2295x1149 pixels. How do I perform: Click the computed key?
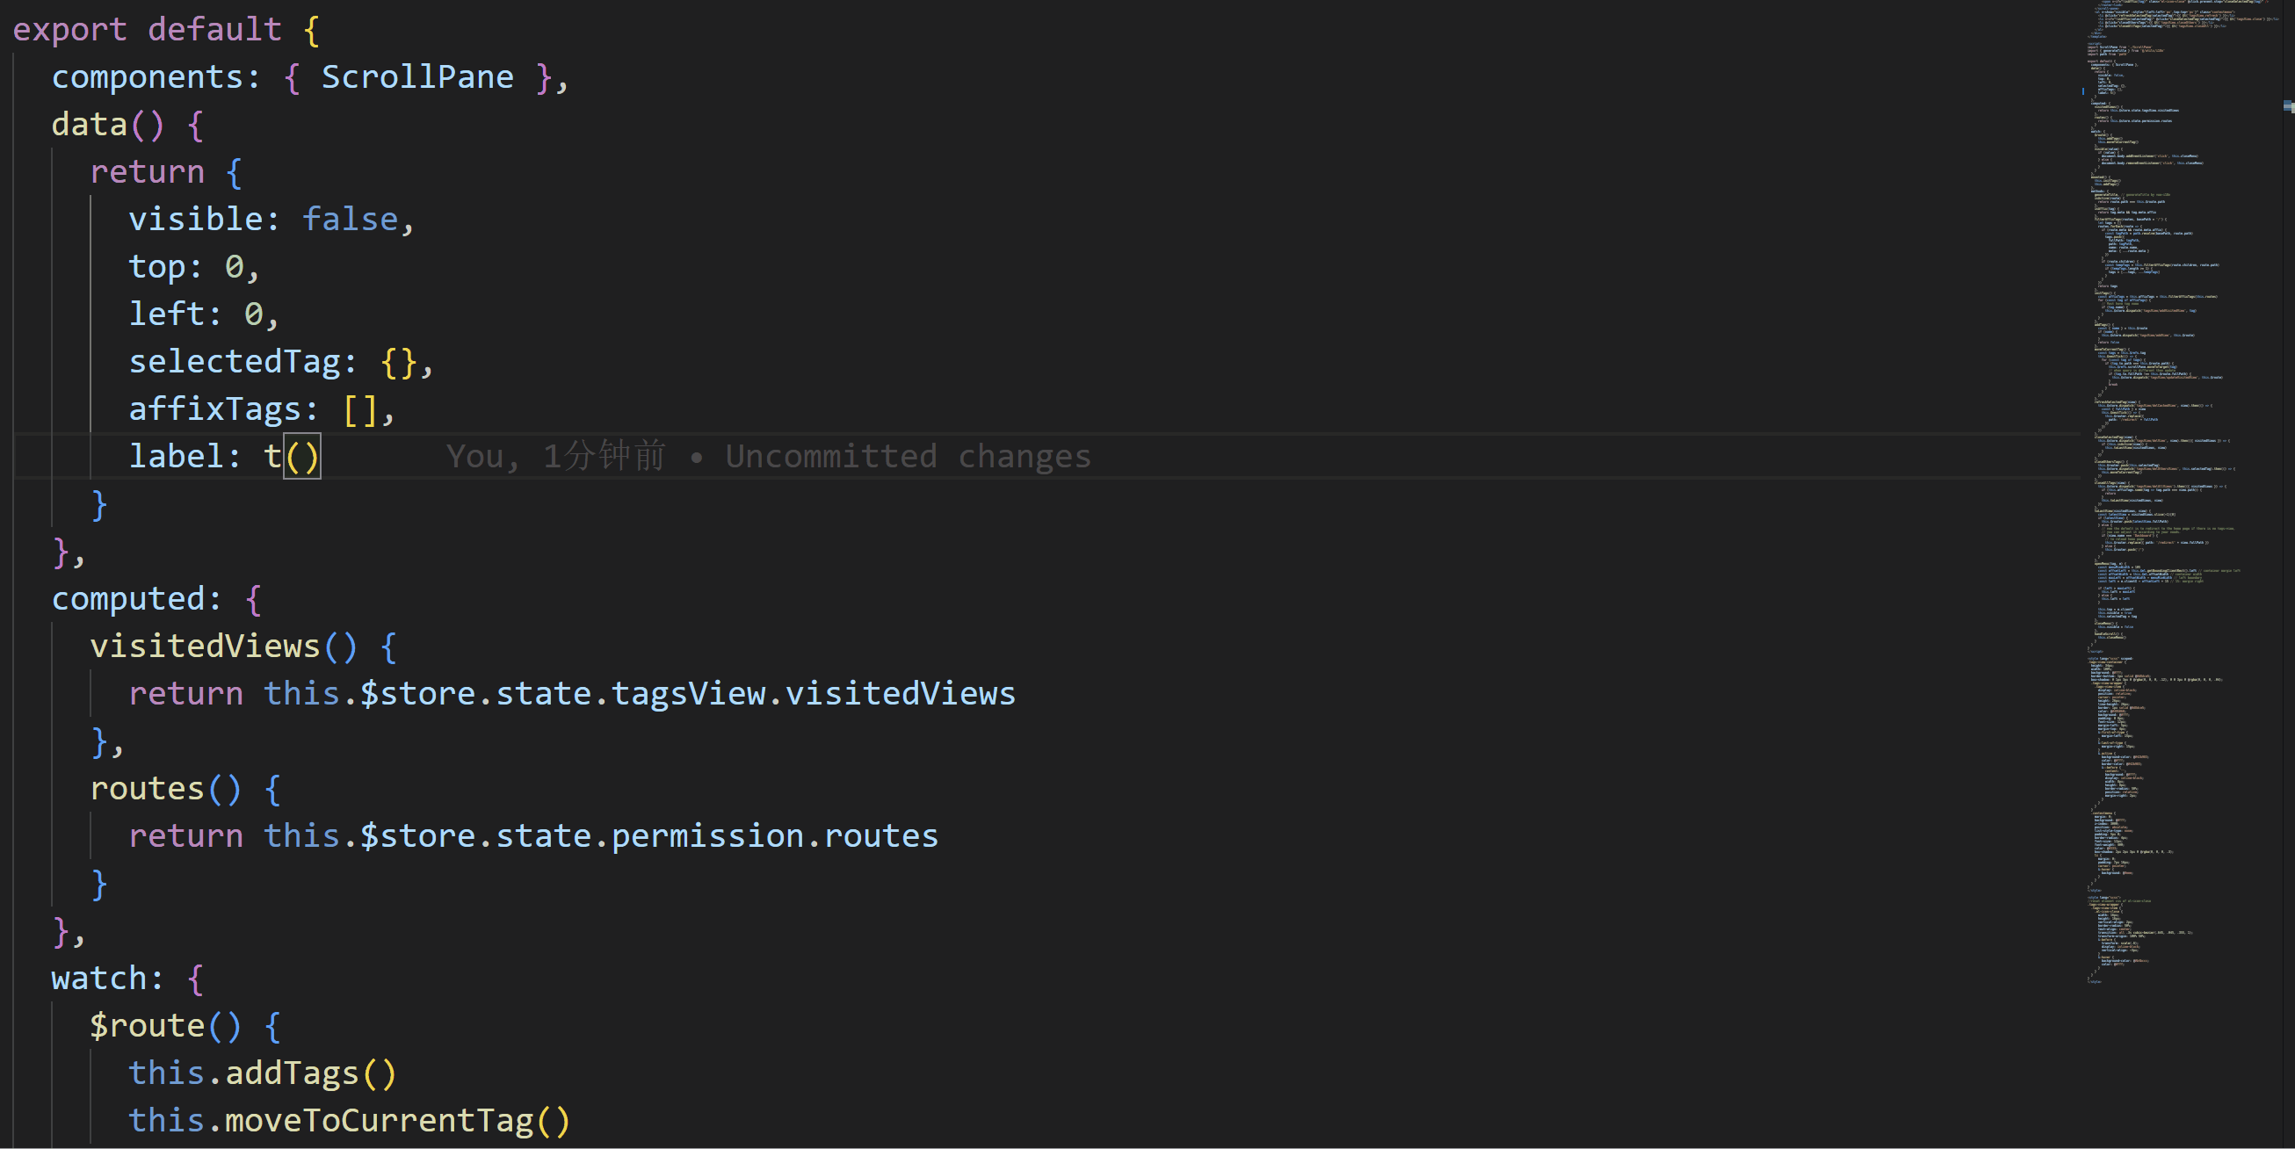127,598
